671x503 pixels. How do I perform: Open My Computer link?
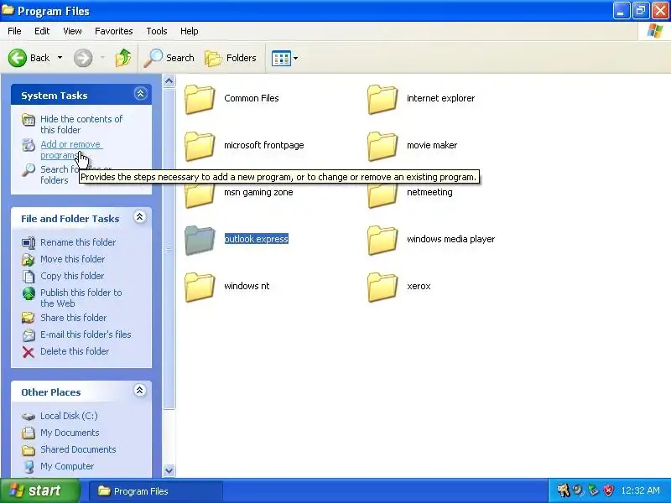67,466
